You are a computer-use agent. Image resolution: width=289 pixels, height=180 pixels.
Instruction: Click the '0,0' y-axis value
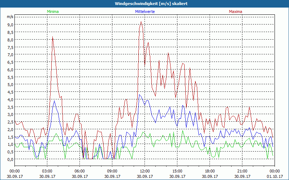click(10, 159)
